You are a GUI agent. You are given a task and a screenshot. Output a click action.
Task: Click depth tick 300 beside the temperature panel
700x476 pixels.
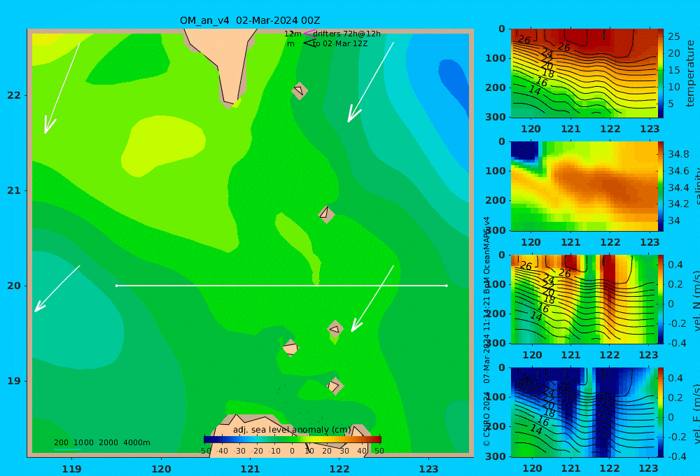point(496,117)
